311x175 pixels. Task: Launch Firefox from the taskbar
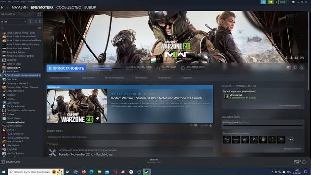(84, 172)
